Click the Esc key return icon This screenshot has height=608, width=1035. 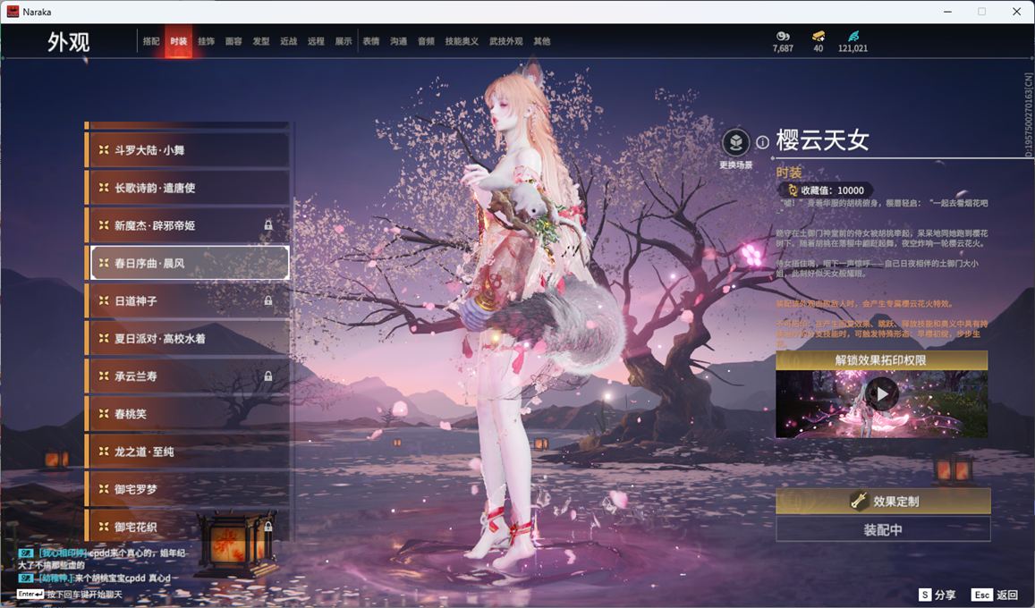[x=981, y=595]
